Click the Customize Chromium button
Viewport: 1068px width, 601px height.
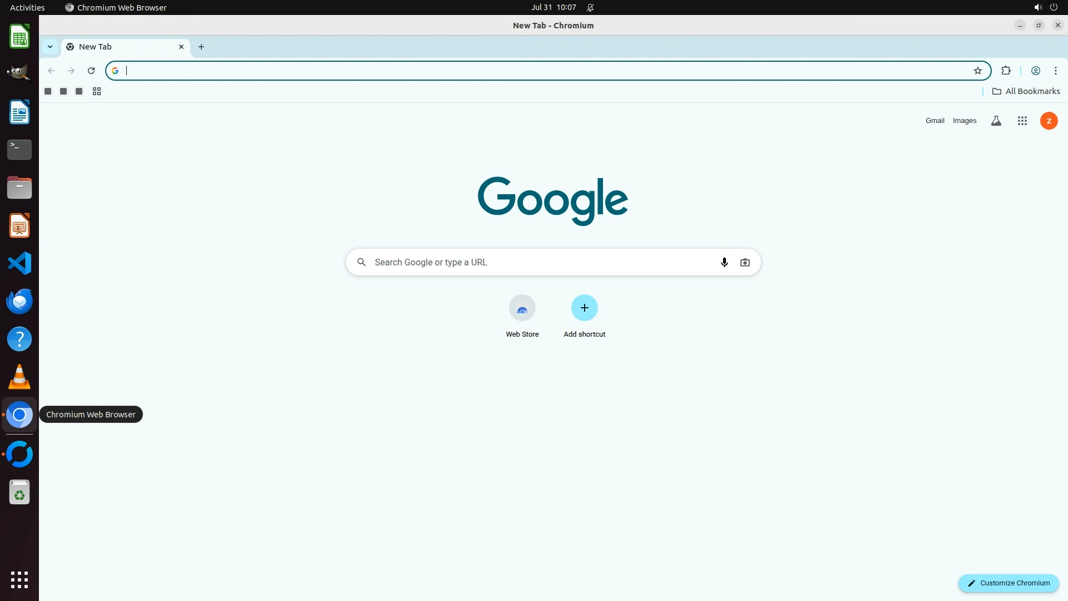click(x=1008, y=583)
